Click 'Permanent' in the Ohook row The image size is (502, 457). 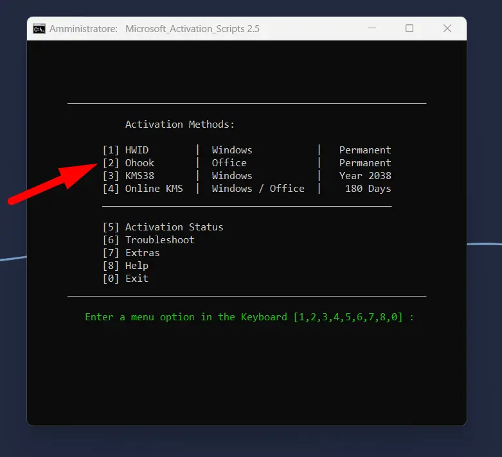tap(365, 163)
